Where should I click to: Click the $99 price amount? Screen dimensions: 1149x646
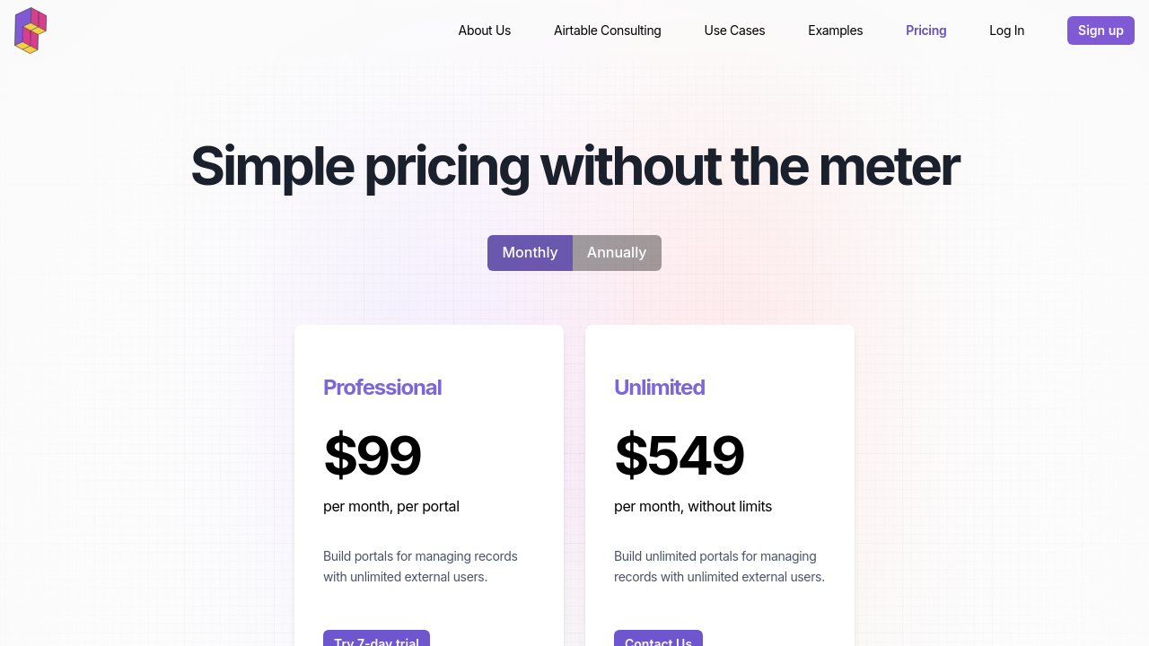[372, 455]
